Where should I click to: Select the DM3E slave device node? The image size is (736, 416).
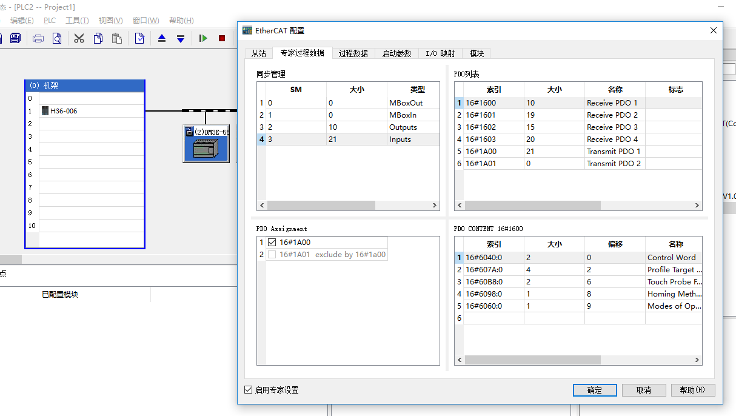pyautogui.click(x=206, y=144)
